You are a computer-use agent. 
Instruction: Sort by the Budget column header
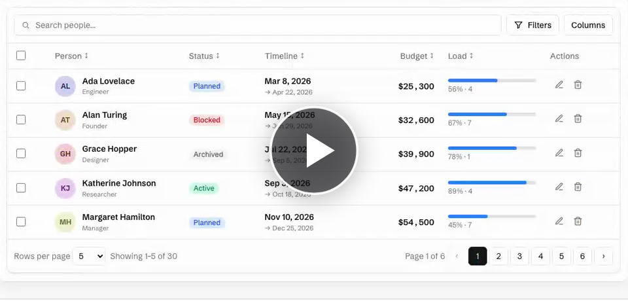point(417,56)
